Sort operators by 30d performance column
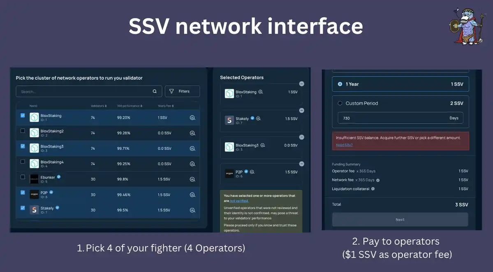 (x=129, y=106)
